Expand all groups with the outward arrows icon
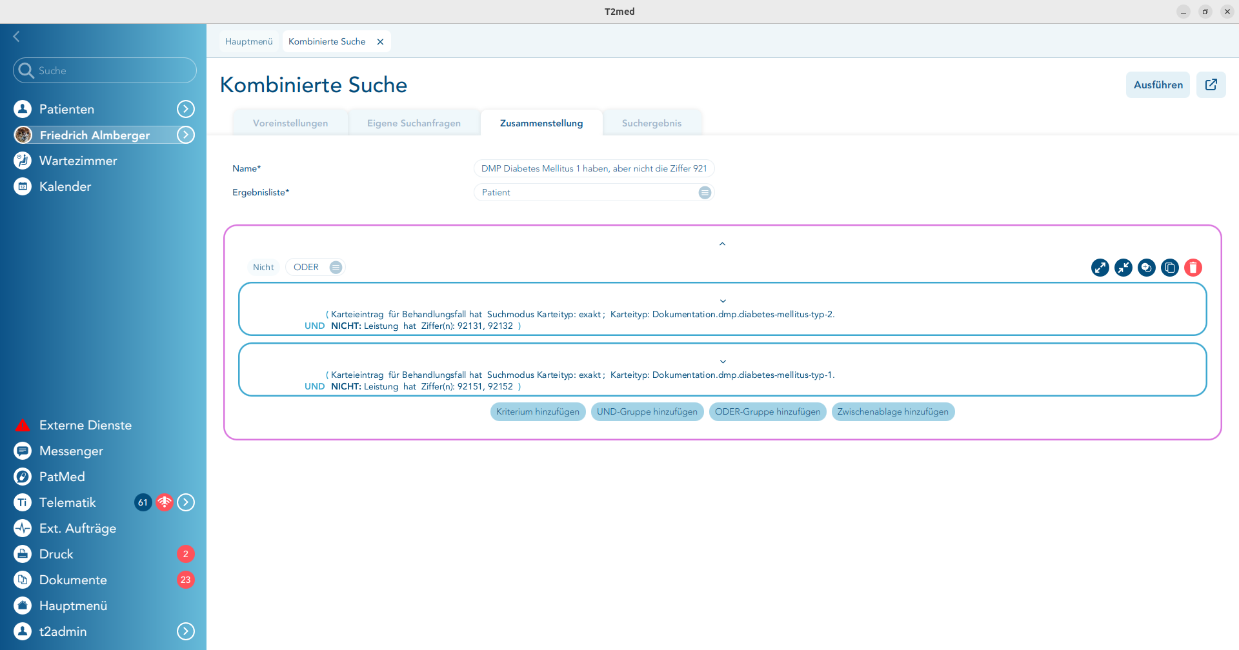The width and height of the screenshot is (1239, 650). pyautogui.click(x=1100, y=267)
